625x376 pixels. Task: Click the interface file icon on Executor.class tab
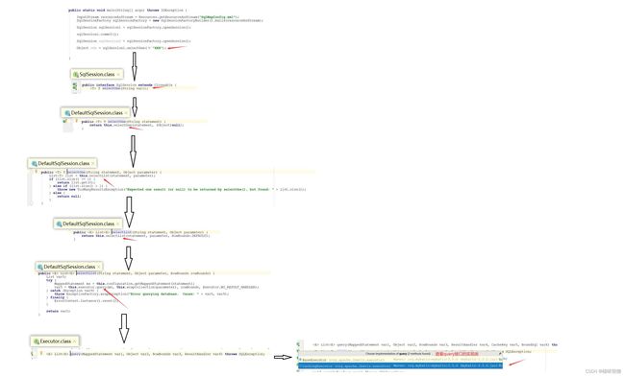37,341
